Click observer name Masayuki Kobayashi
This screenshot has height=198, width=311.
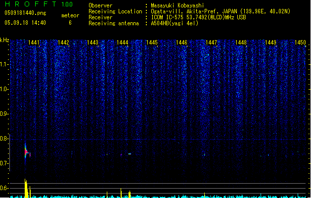tap(178, 5)
